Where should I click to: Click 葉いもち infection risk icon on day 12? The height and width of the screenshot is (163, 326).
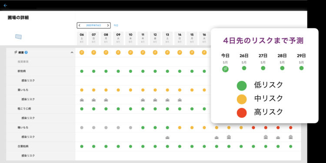[x=155, y=100]
